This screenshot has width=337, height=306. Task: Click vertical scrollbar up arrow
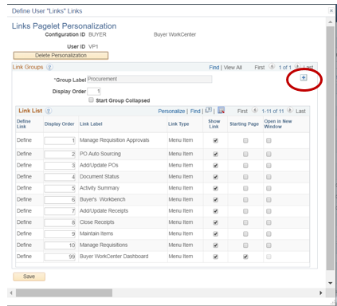331,22
